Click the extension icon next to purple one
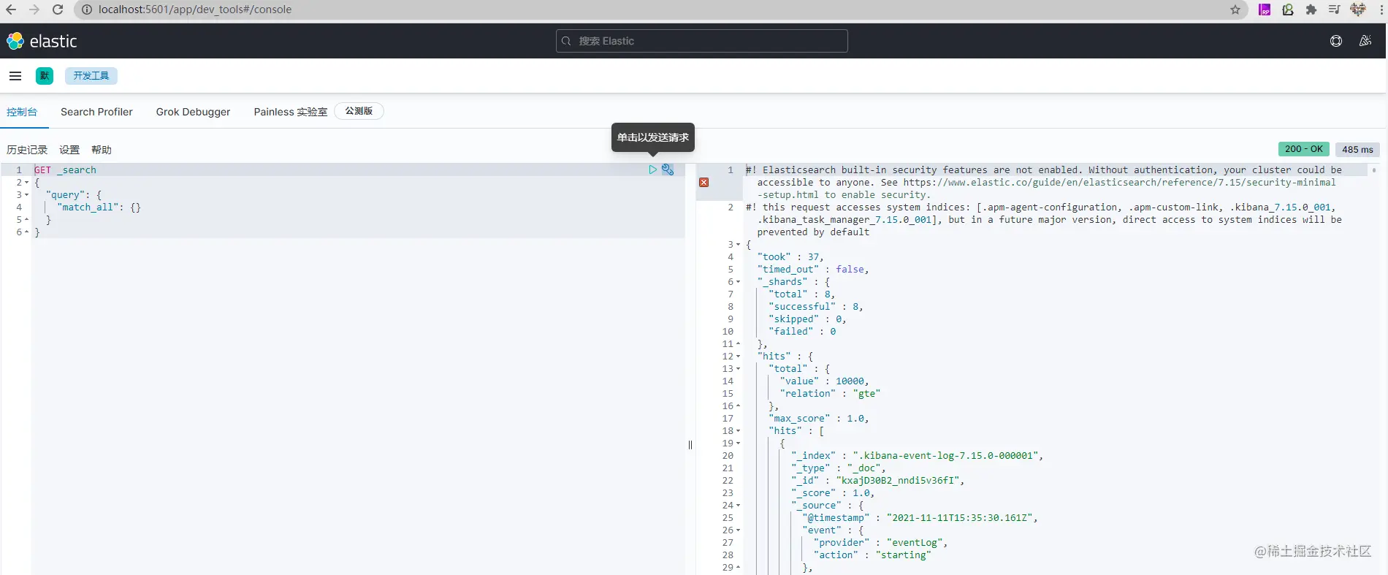The height and width of the screenshot is (575, 1388). [x=1288, y=9]
